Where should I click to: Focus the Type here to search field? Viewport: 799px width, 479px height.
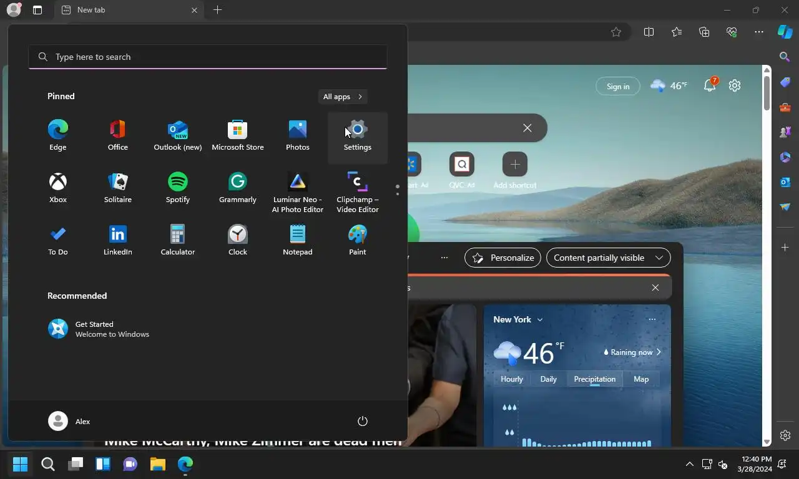coord(208,57)
